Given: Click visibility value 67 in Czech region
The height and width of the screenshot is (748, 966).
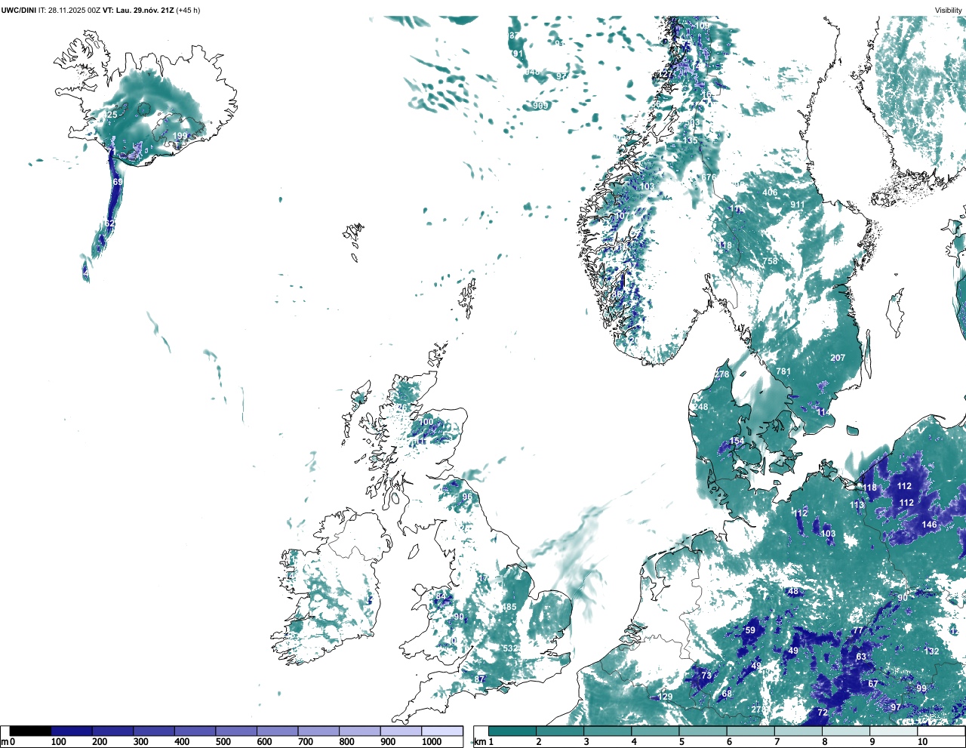Looking at the screenshot, I should (873, 684).
